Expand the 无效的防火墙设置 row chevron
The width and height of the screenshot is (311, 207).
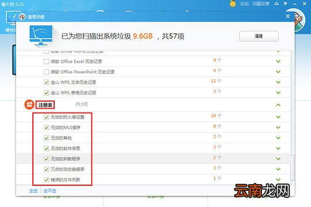(278, 117)
